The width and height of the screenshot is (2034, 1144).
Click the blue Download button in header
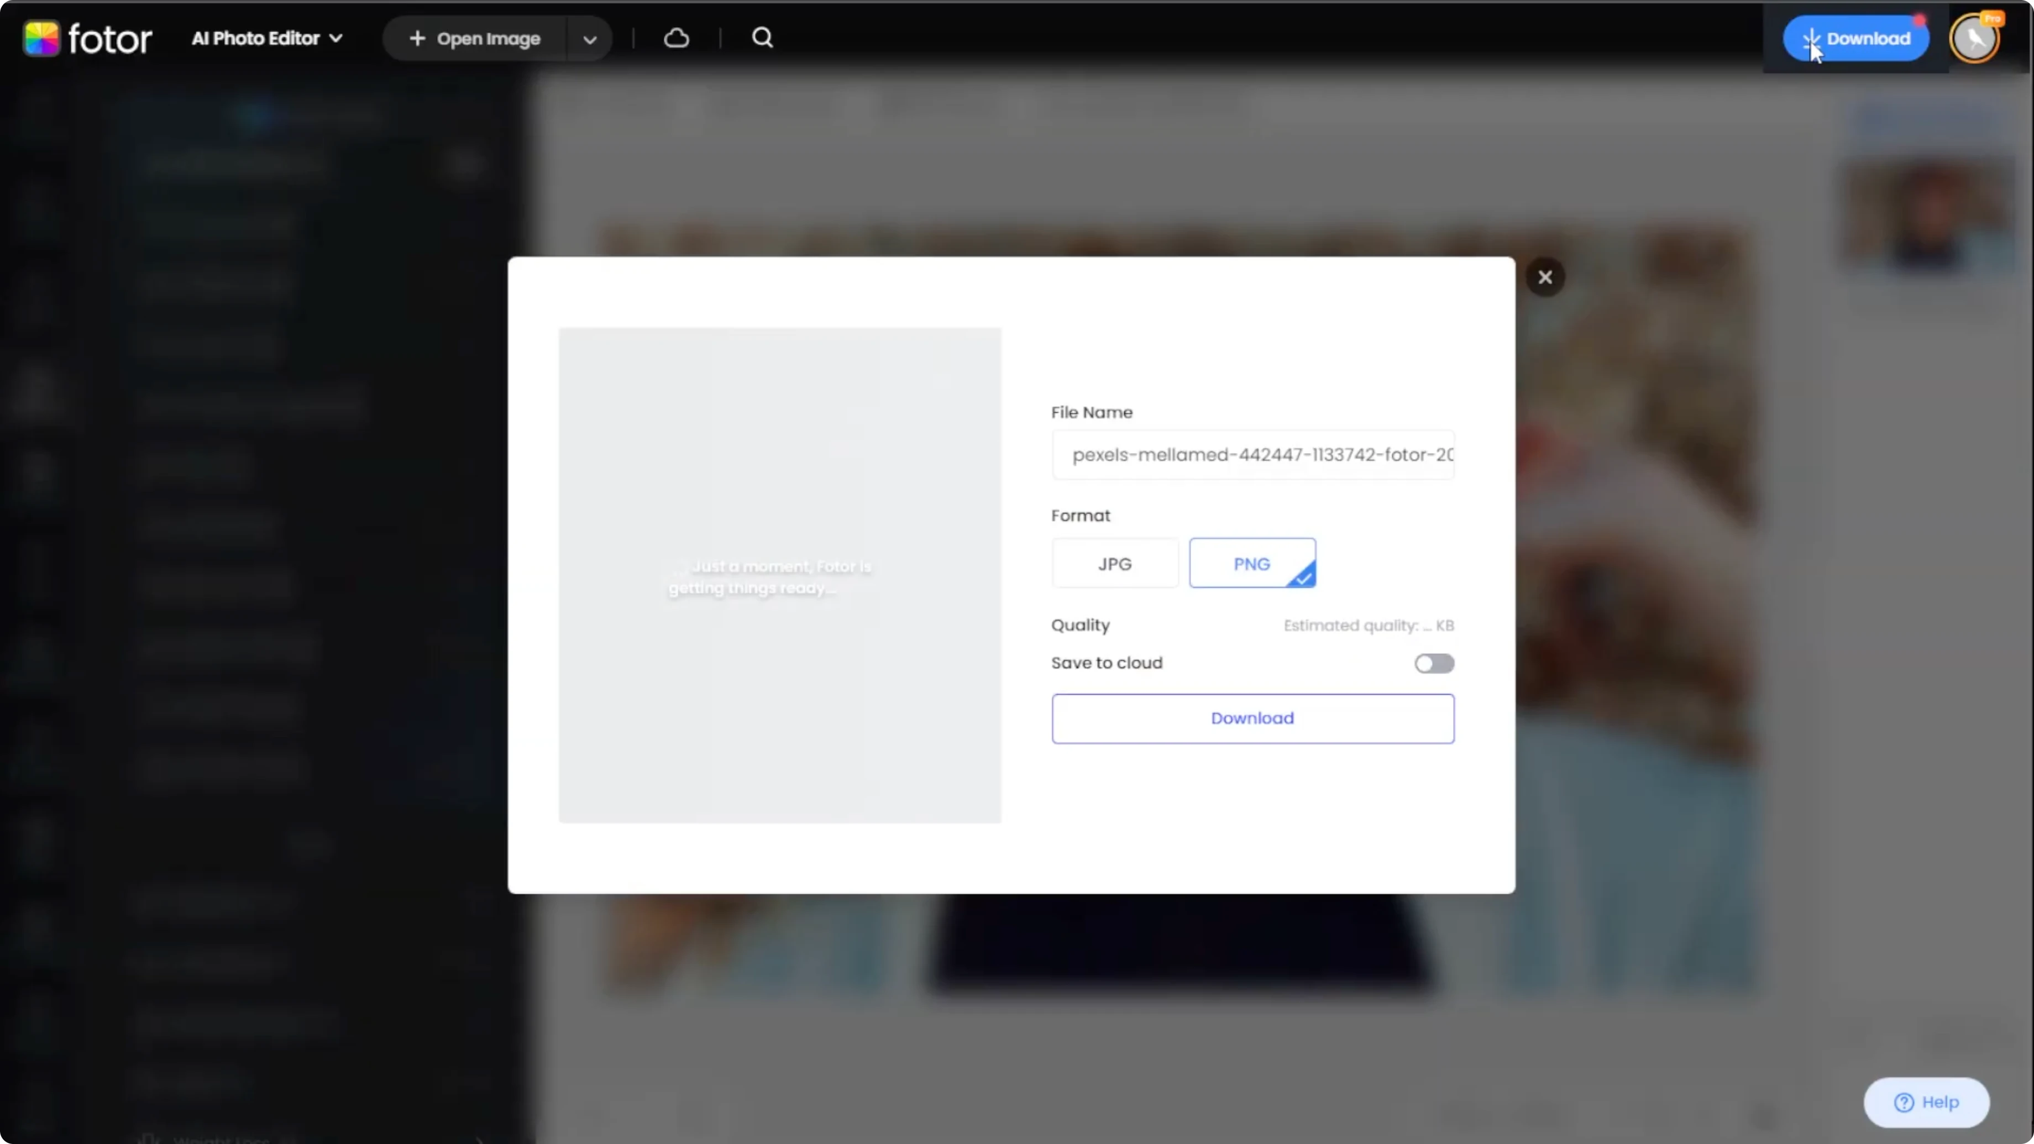point(1855,38)
